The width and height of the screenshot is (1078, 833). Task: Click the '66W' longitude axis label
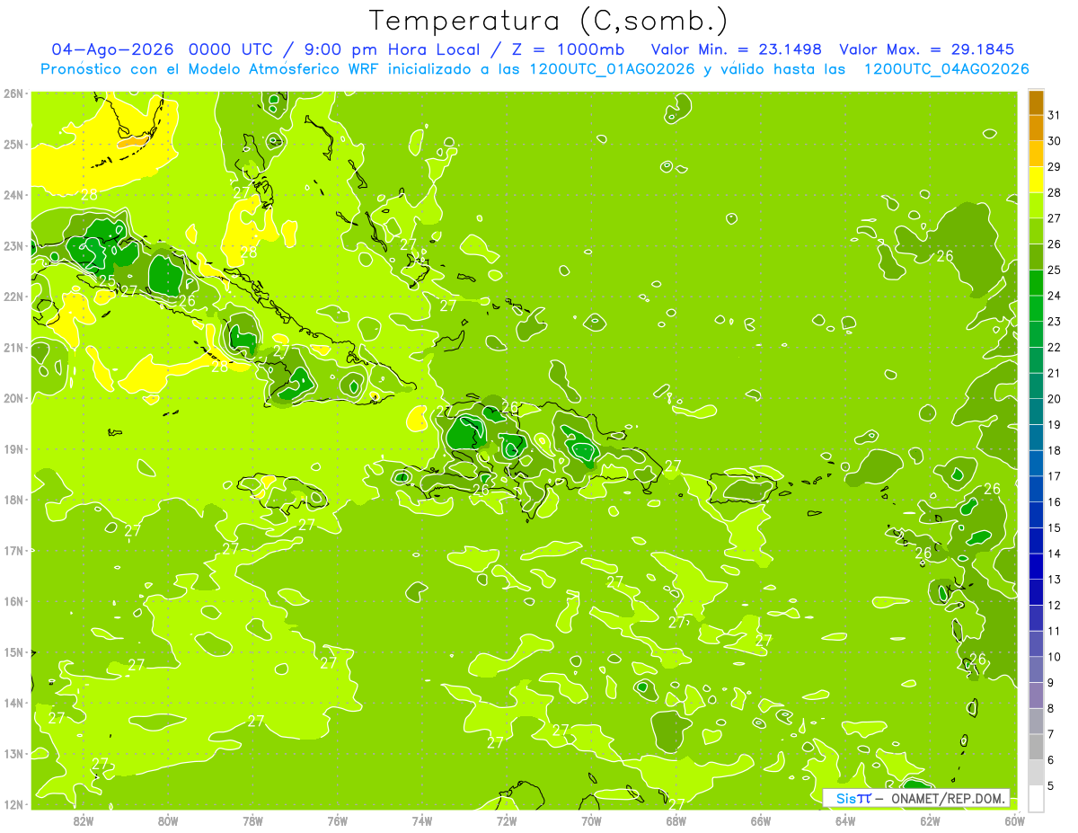tap(761, 820)
